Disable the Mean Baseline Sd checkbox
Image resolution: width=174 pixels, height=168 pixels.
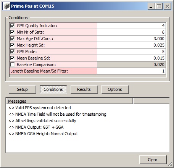12,58
